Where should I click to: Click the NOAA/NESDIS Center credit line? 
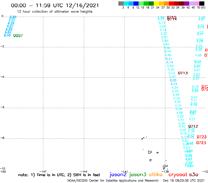point(113,180)
